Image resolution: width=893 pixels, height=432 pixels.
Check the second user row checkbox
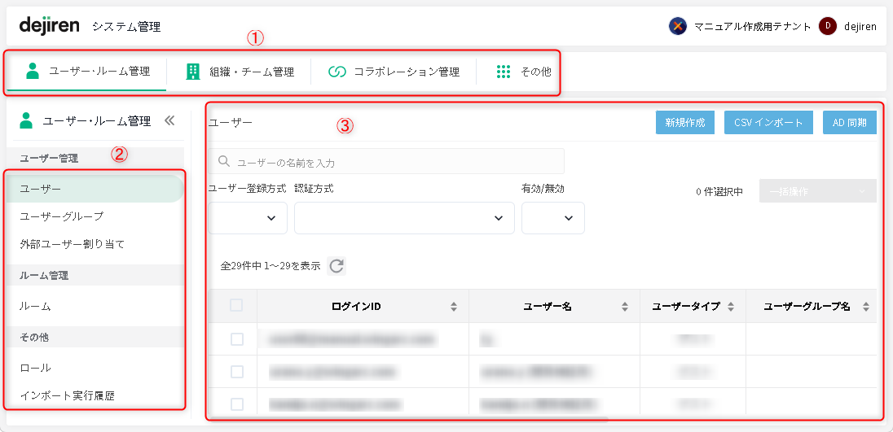(237, 372)
